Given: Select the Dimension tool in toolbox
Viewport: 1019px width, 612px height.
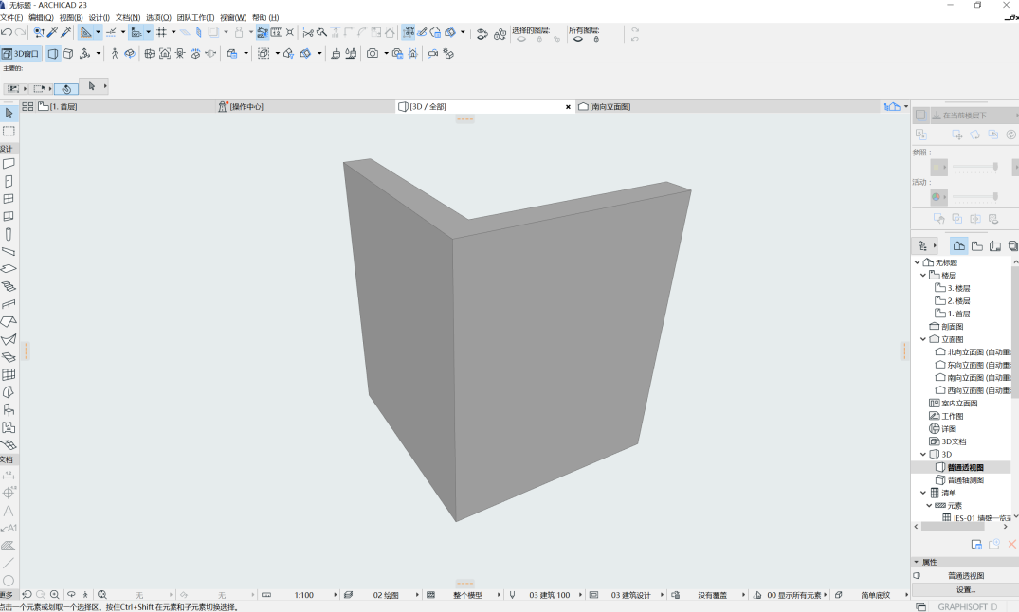Looking at the screenshot, I should (x=9, y=476).
